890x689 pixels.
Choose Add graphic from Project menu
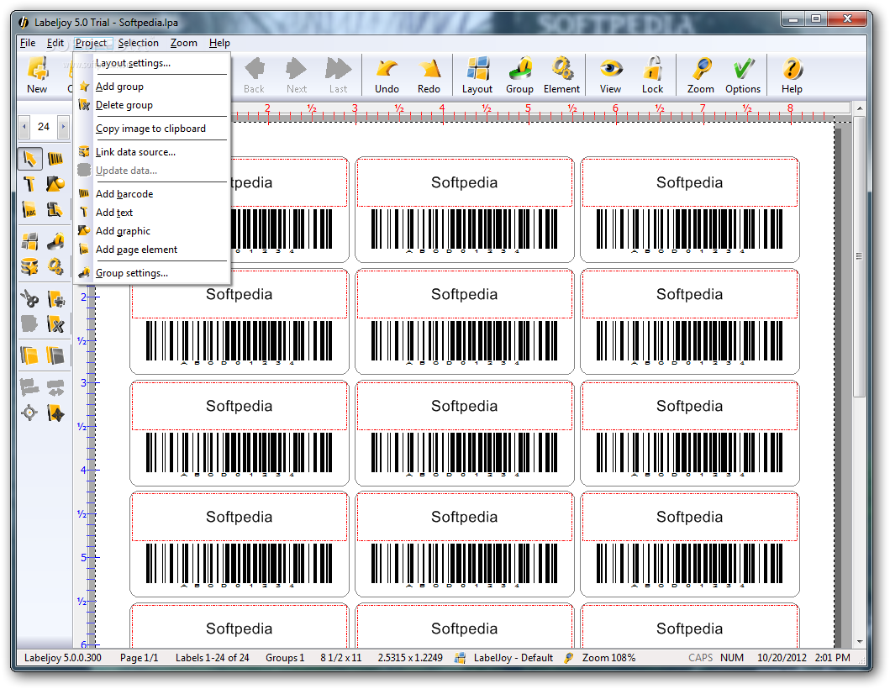(x=152, y=231)
